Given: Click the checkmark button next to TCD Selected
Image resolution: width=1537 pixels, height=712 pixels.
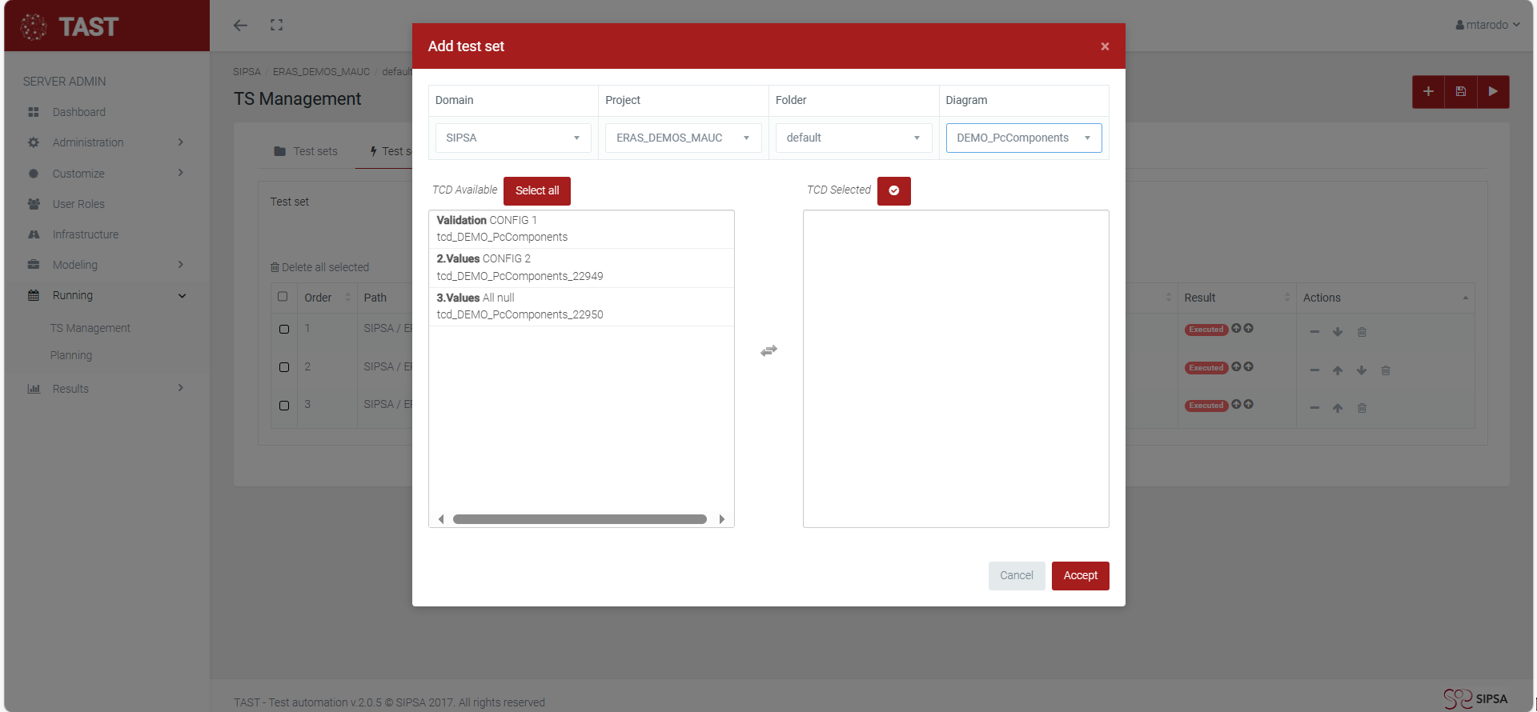Looking at the screenshot, I should tap(893, 191).
